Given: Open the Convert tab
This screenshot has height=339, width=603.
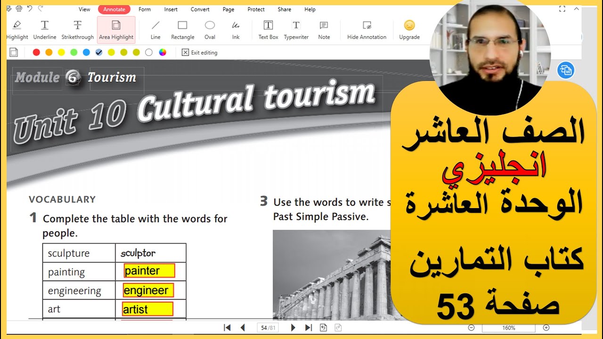Looking at the screenshot, I should coord(200,9).
